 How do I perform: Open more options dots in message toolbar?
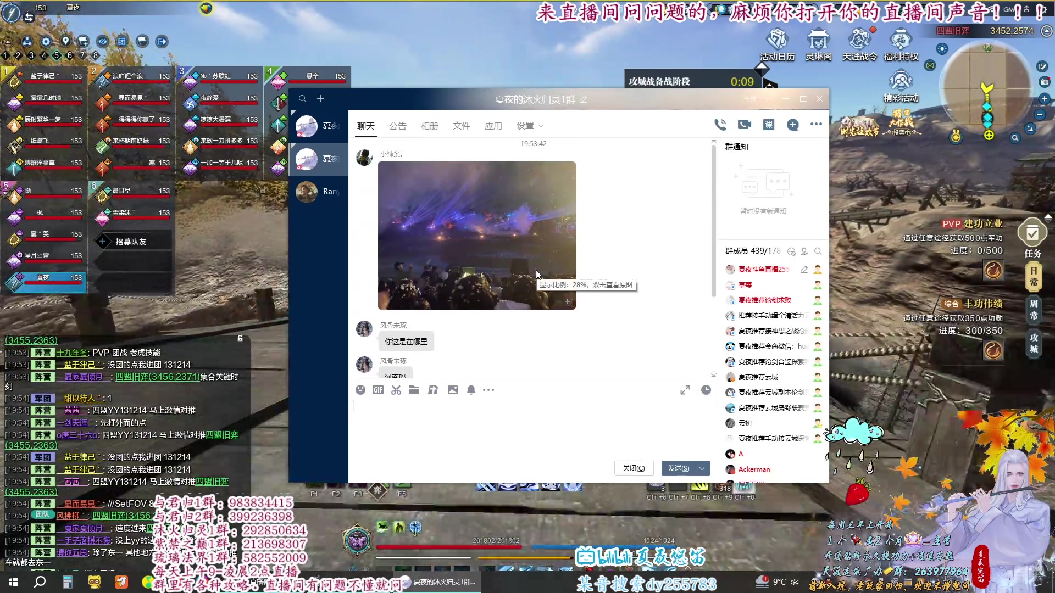(488, 390)
